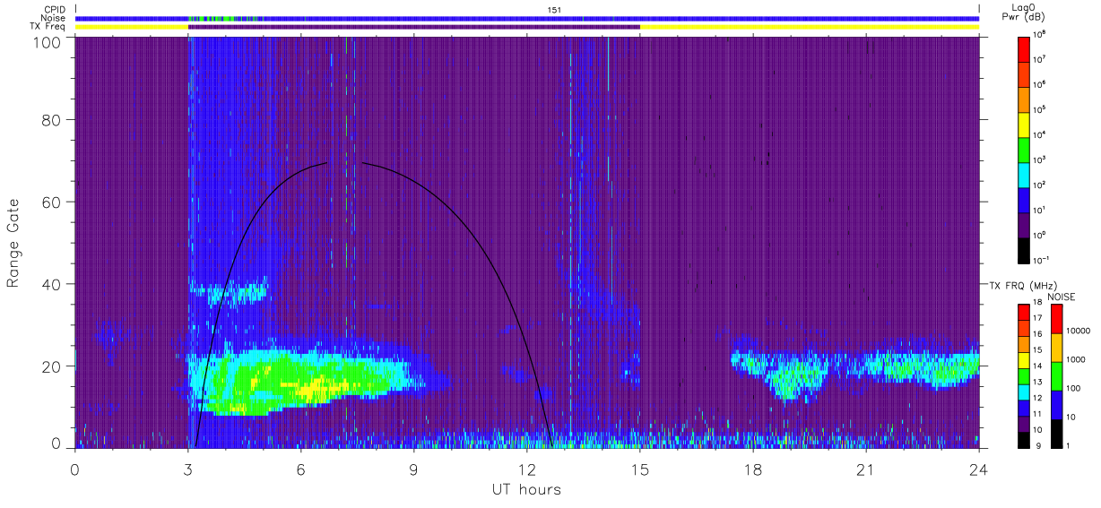Click the "TX Freq" strip label

click(x=49, y=27)
